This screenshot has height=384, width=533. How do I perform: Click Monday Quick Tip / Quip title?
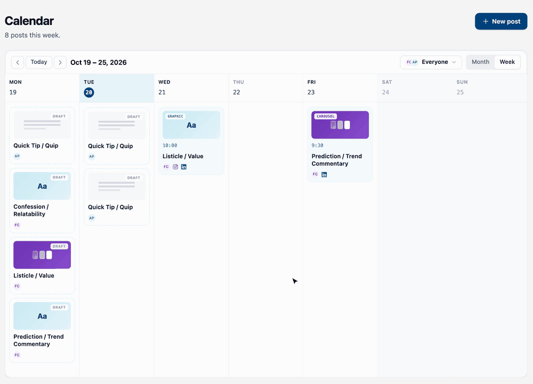tap(36, 145)
